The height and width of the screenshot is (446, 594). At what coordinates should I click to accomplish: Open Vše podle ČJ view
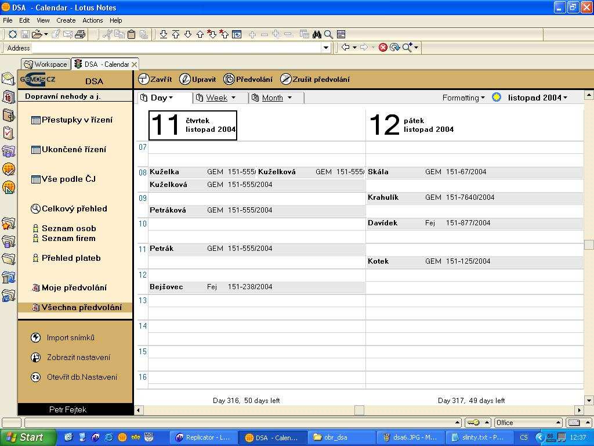[63, 179]
